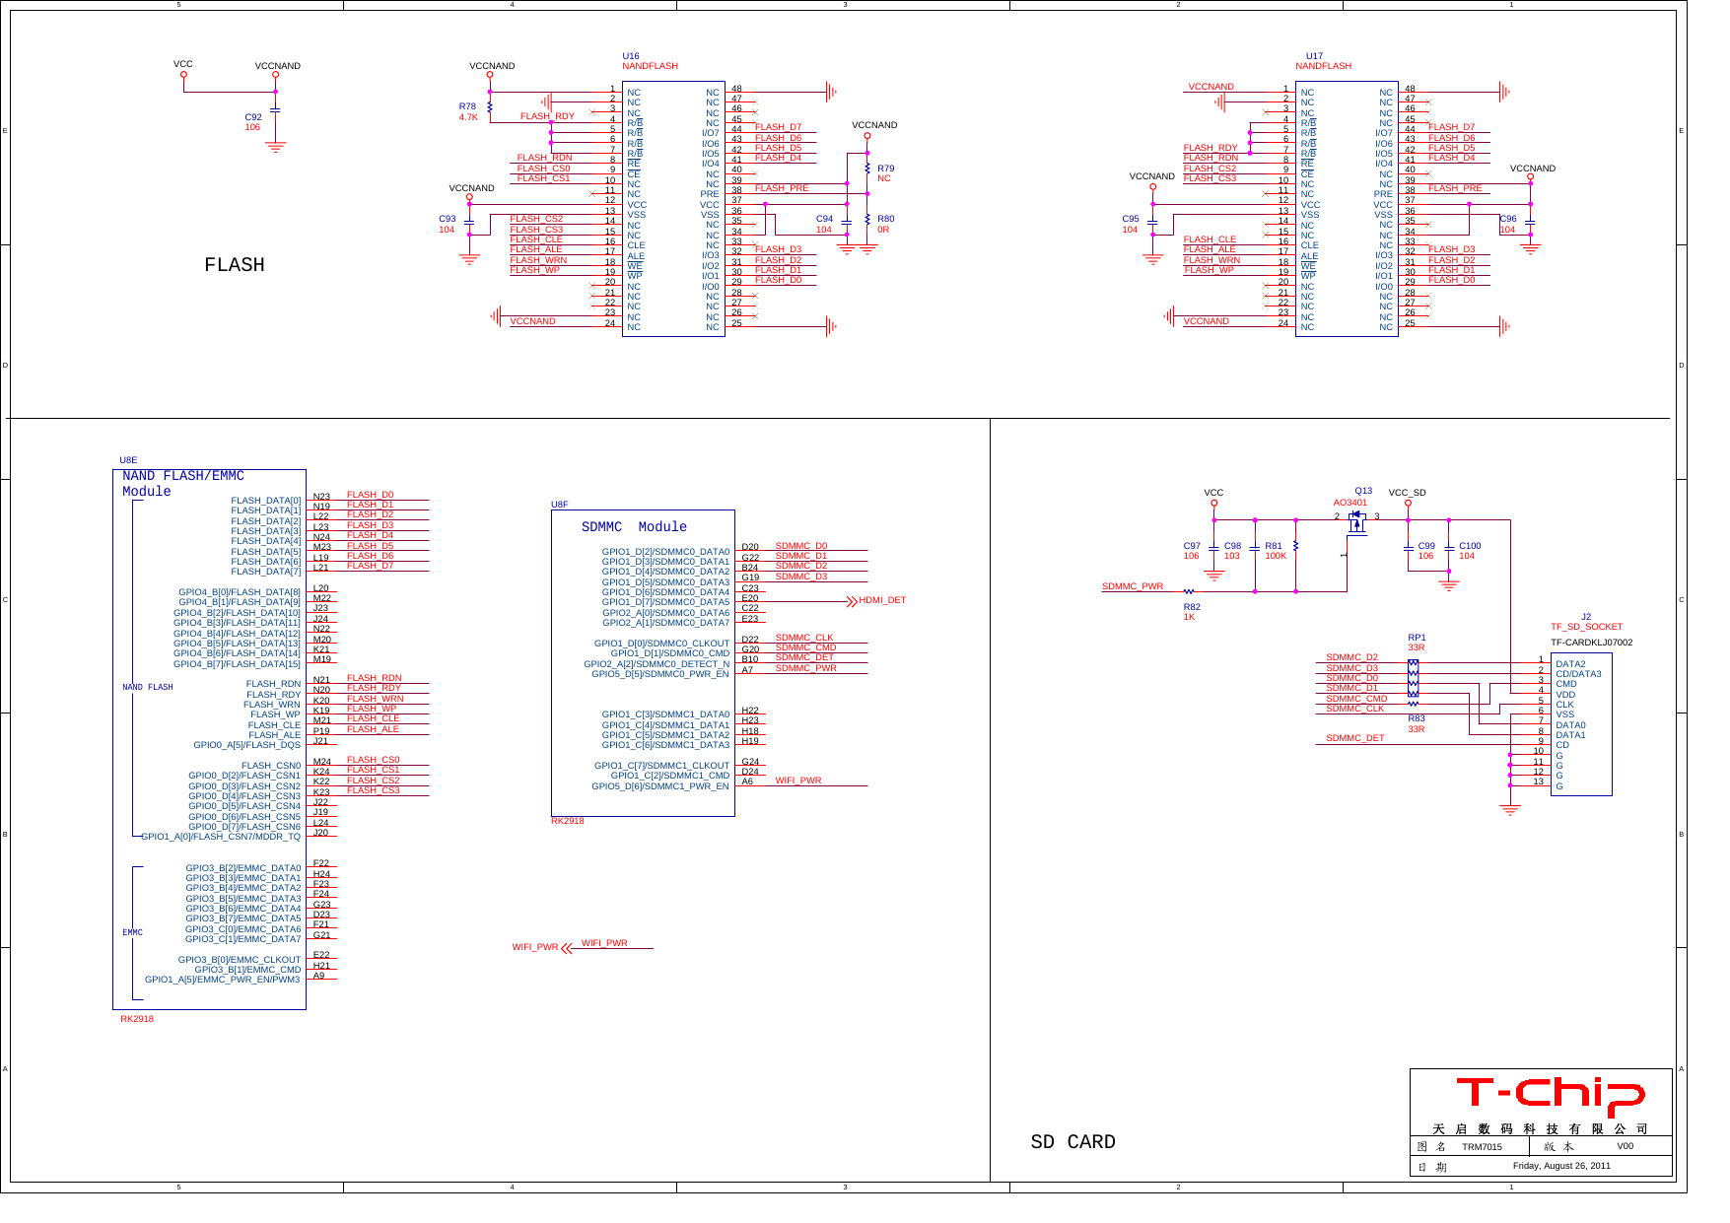Viewport: 1730px width, 1223px height.
Task: Click the R80 resistor symbol
Action: tap(867, 220)
